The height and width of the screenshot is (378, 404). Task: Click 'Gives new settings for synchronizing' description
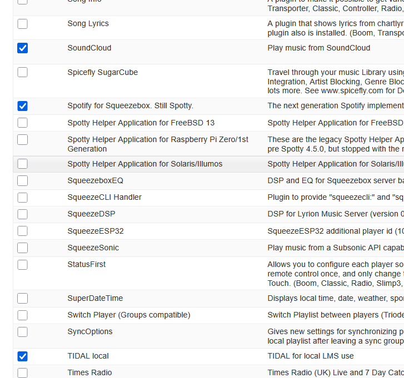(x=336, y=336)
